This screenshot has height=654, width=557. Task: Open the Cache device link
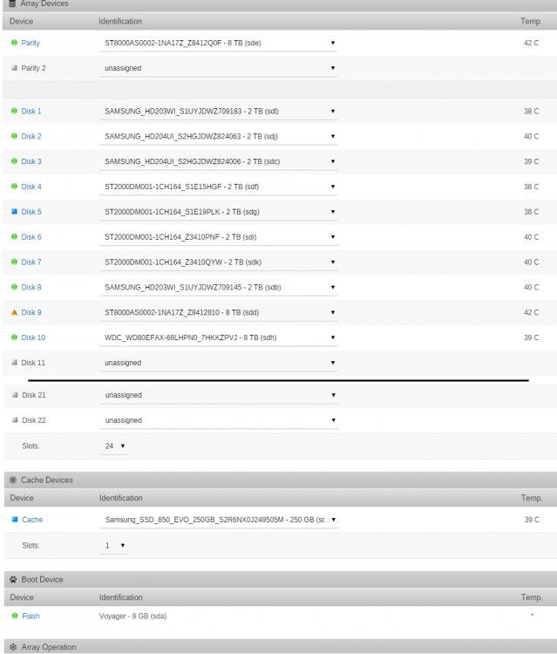point(32,520)
